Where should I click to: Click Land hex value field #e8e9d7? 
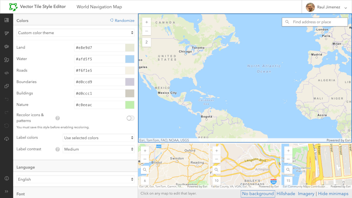(x=100, y=48)
